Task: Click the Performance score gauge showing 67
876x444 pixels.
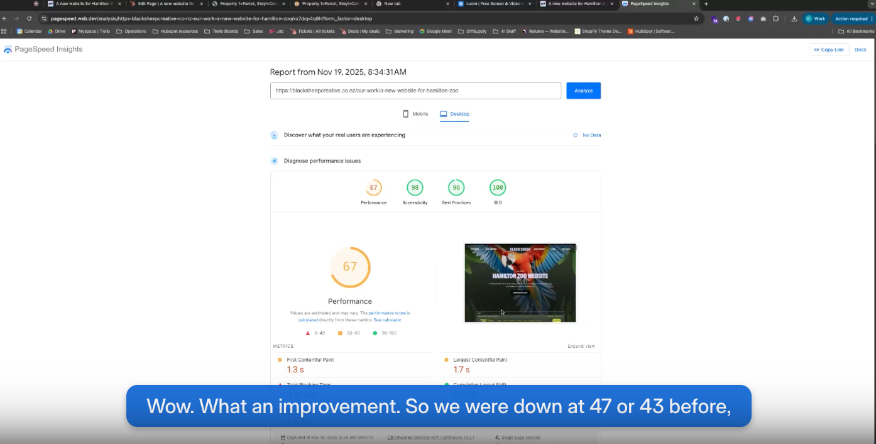Action: [x=350, y=267]
